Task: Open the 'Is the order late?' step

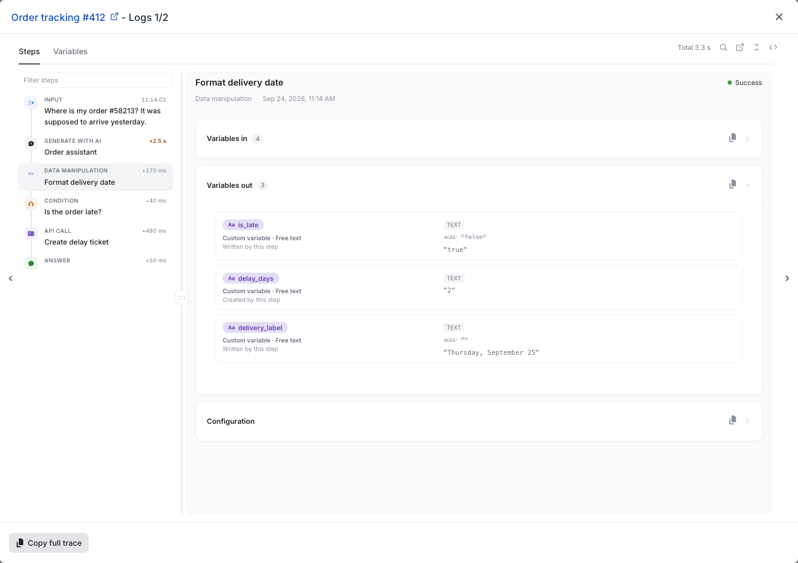Action: point(95,206)
